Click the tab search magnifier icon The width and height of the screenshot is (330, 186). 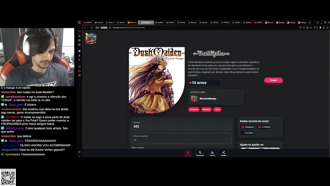(x=317, y=22)
